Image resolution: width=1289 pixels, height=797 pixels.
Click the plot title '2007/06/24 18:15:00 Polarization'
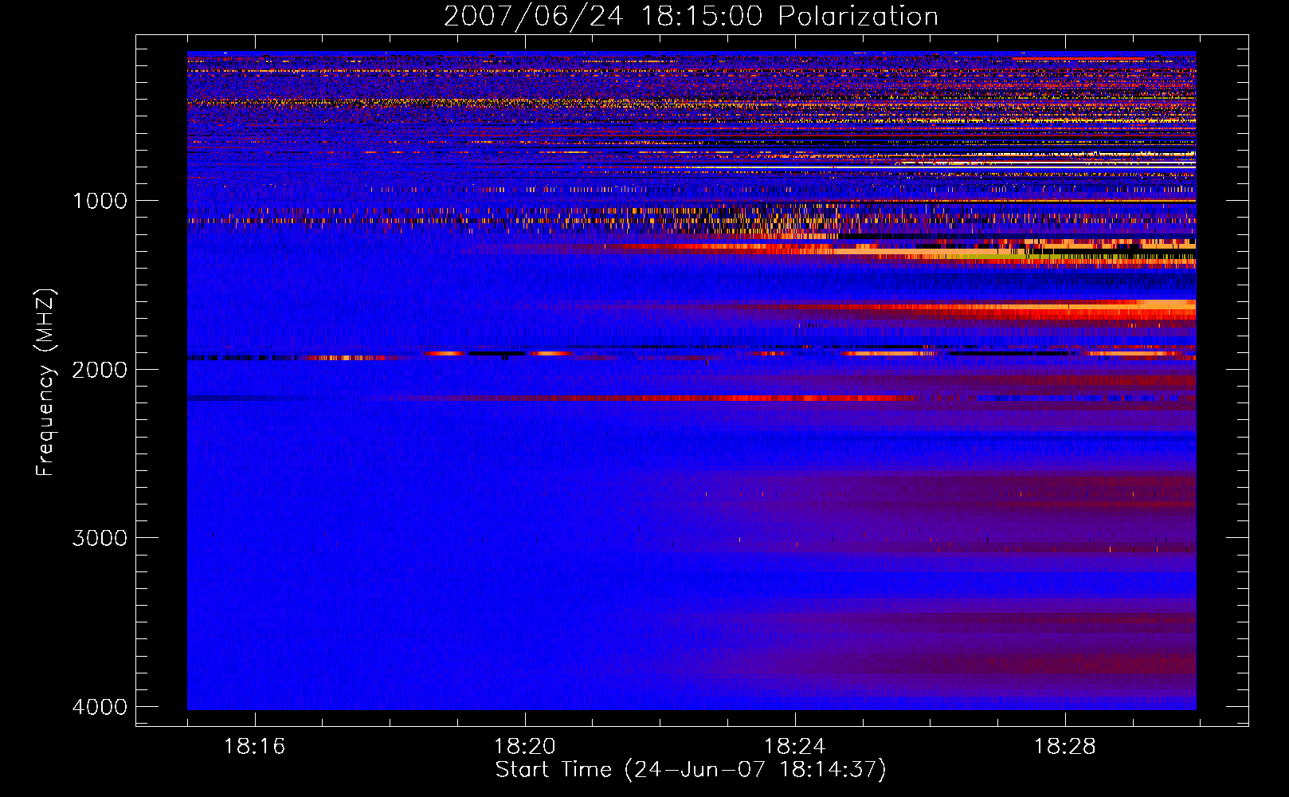click(x=691, y=16)
